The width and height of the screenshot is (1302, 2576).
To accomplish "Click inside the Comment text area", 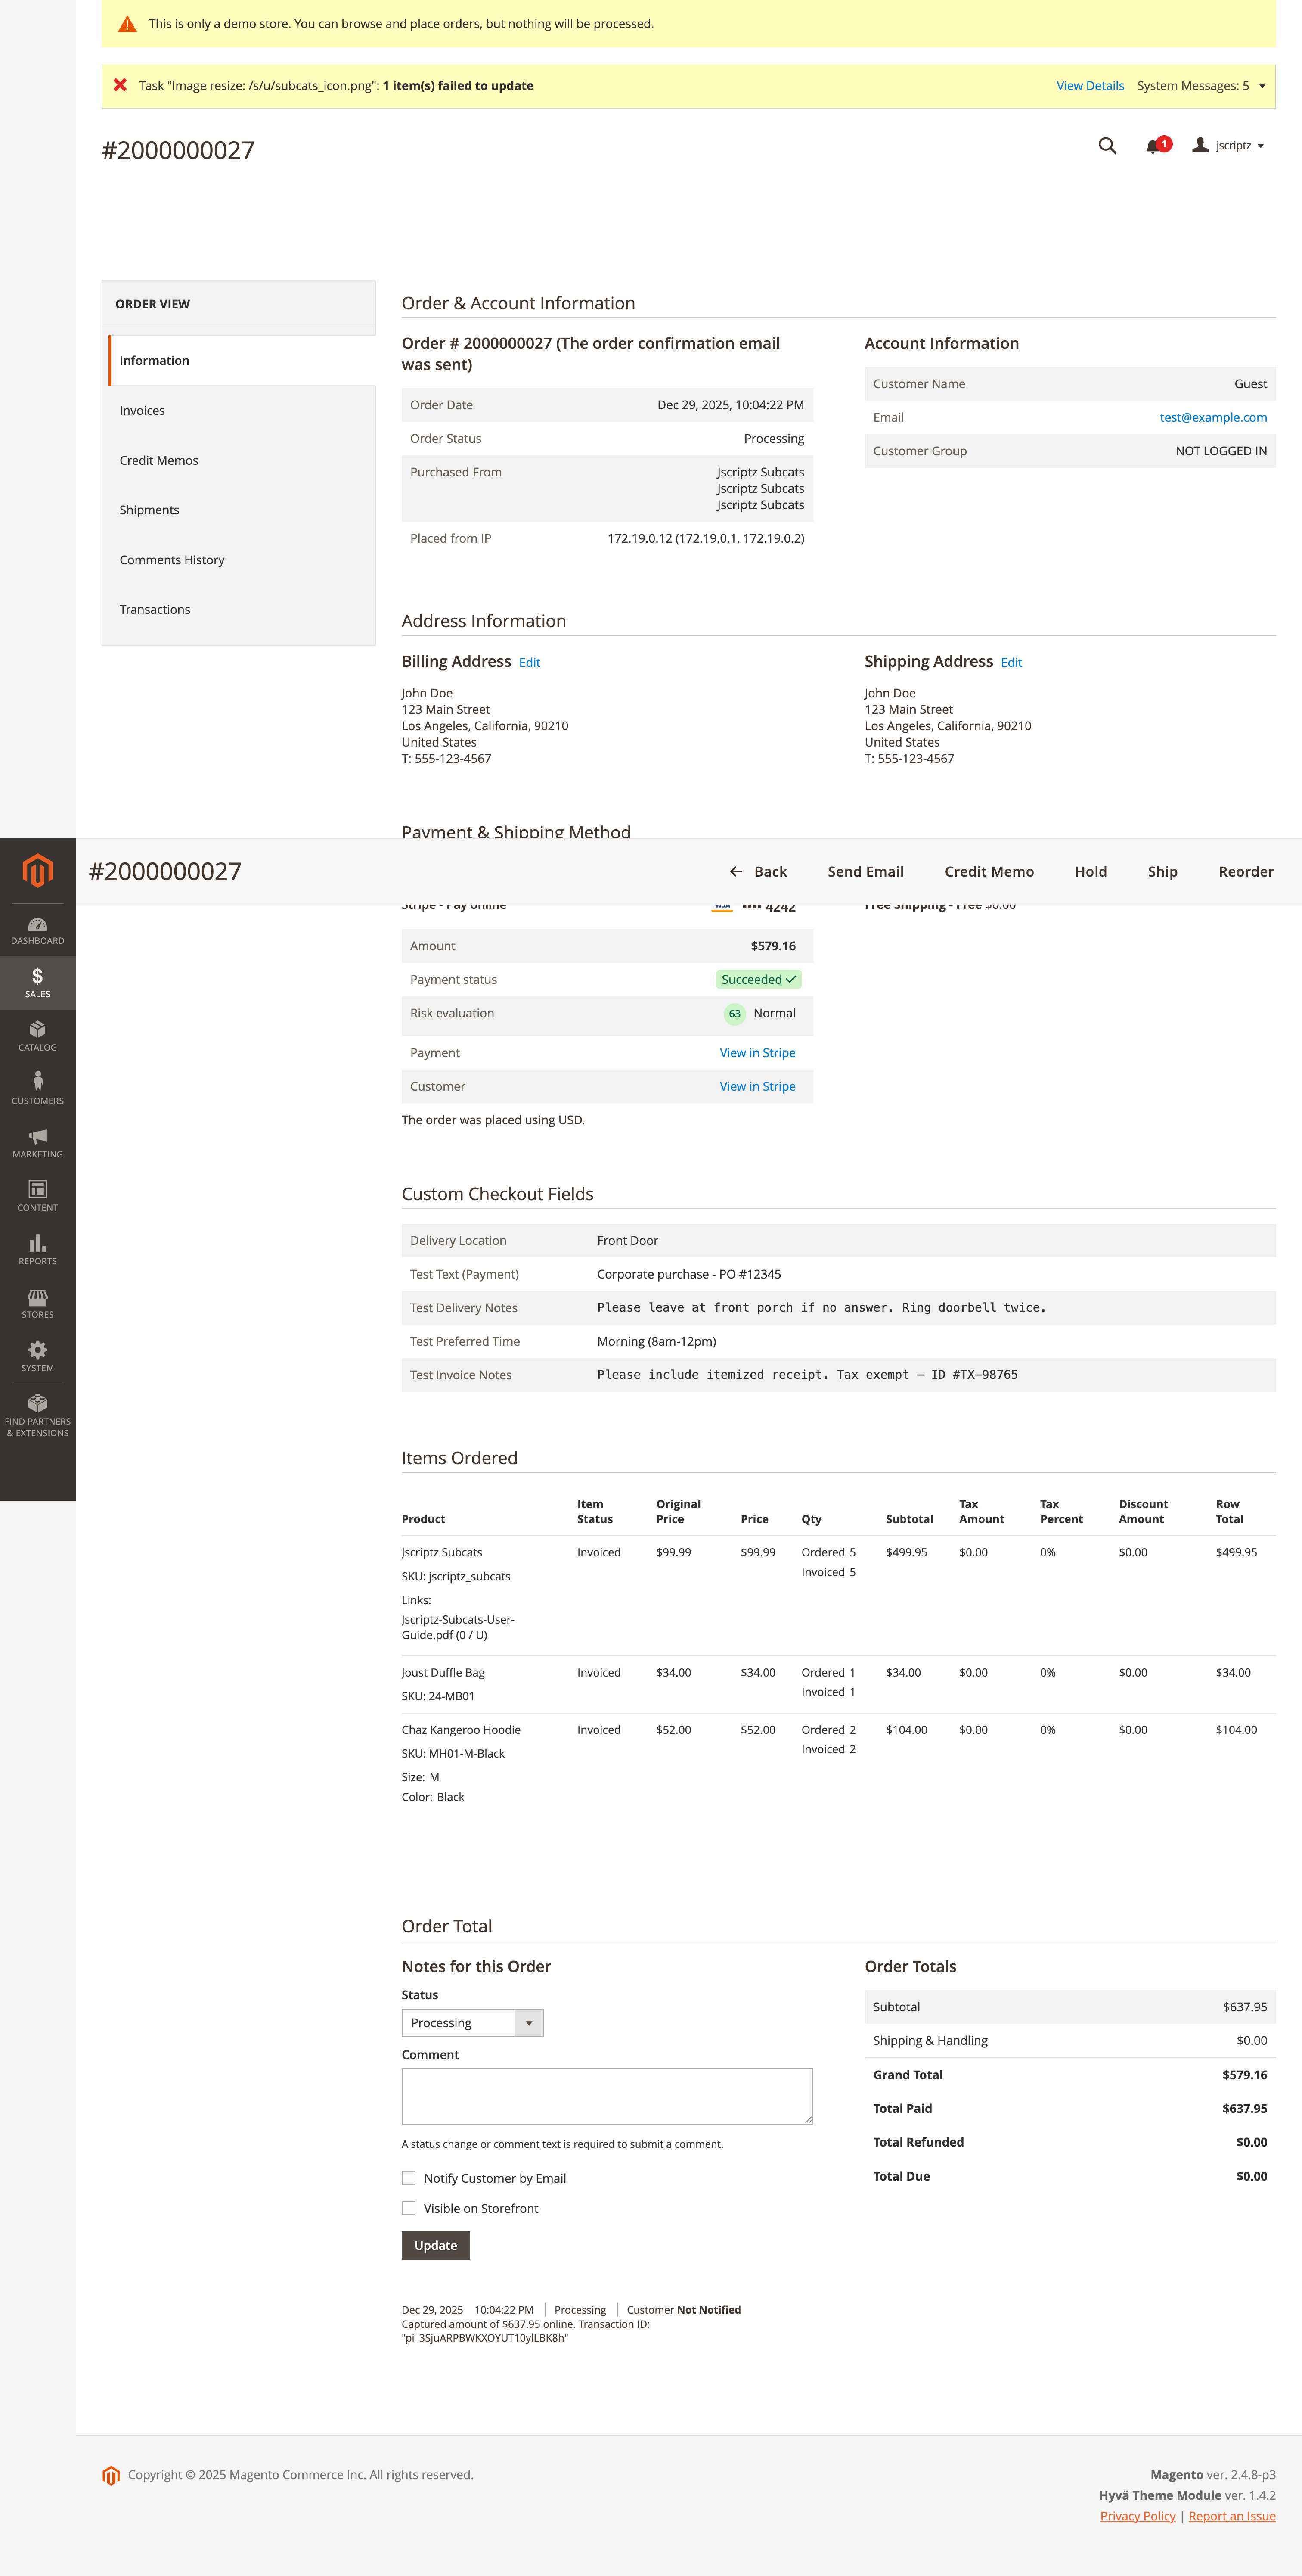I will click(607, 2095).
